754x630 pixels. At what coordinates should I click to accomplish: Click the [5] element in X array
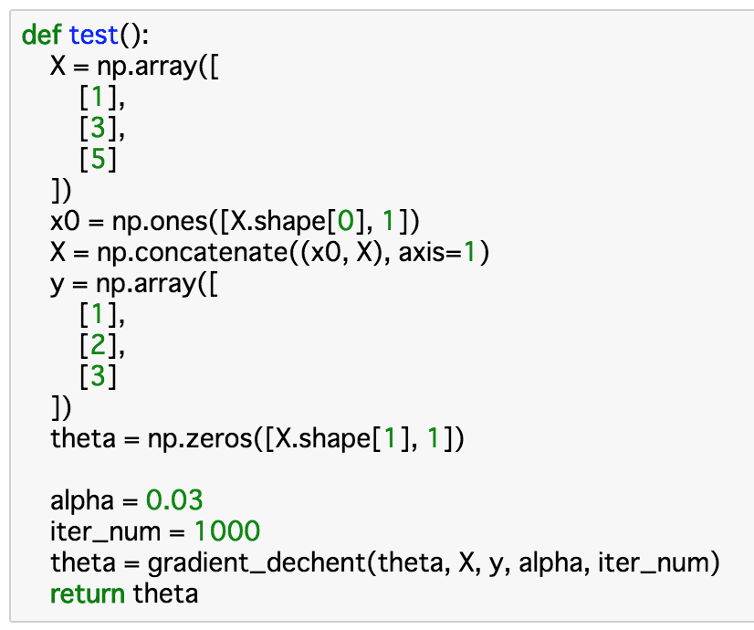(x=98, y=159)
